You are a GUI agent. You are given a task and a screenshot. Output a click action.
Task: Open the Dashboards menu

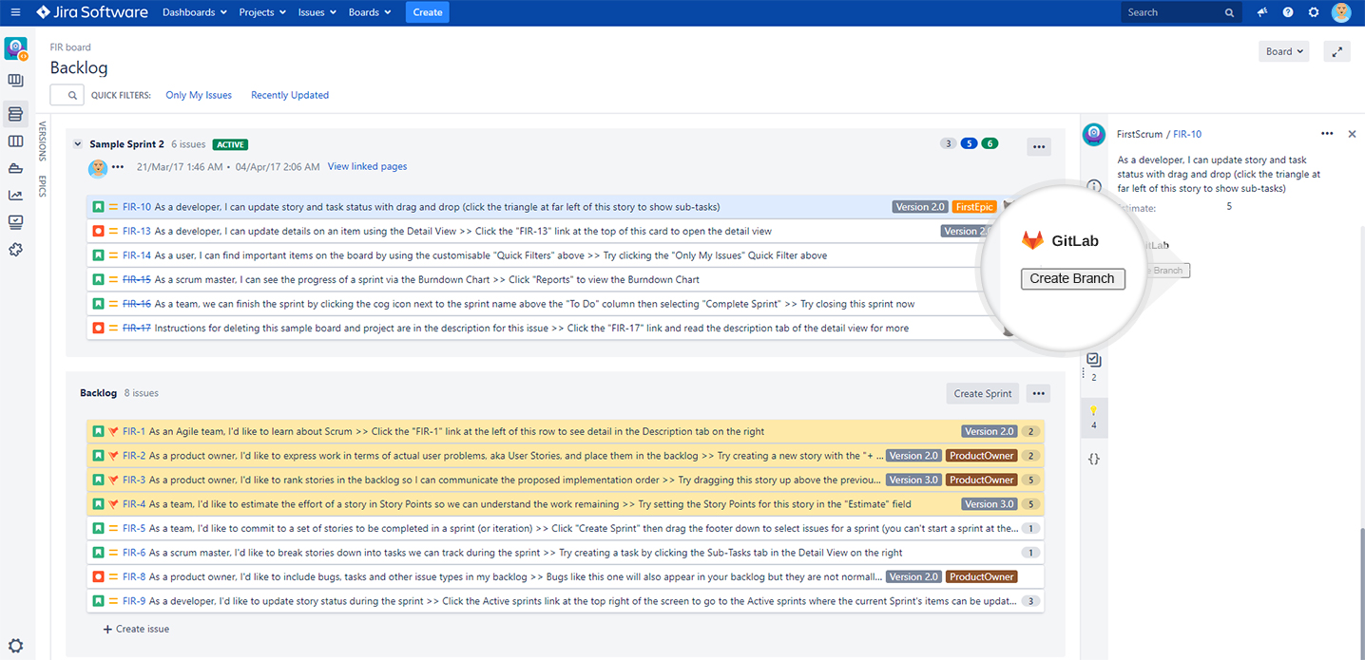pyautogui.click(x=195, y=12)
